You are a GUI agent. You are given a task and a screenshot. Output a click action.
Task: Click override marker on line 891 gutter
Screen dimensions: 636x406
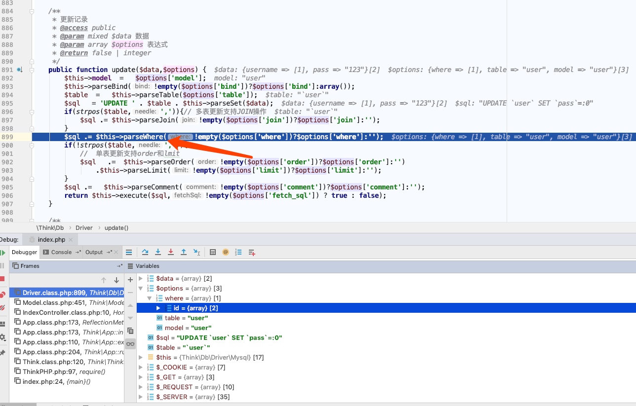point(20,70)
